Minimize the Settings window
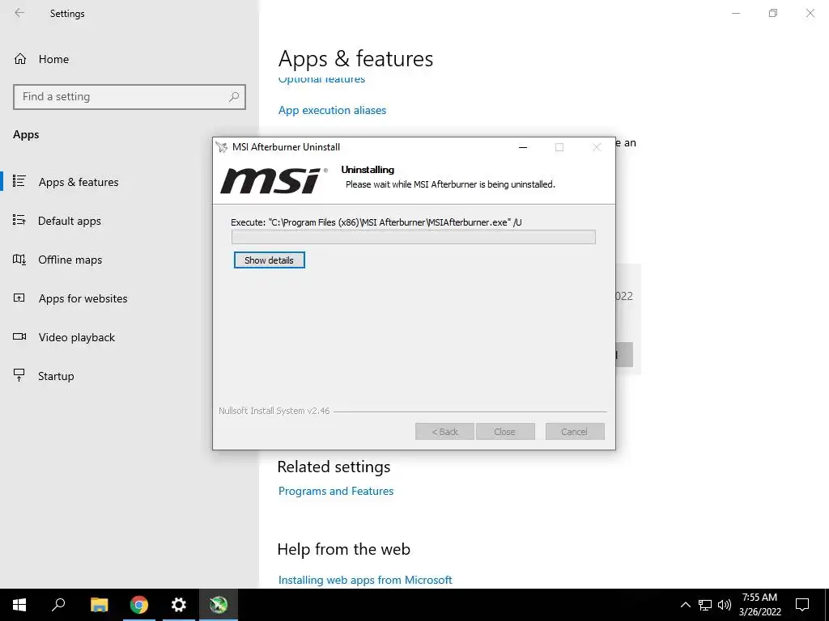Screen dimensions: 829x621 click(735, 13)
